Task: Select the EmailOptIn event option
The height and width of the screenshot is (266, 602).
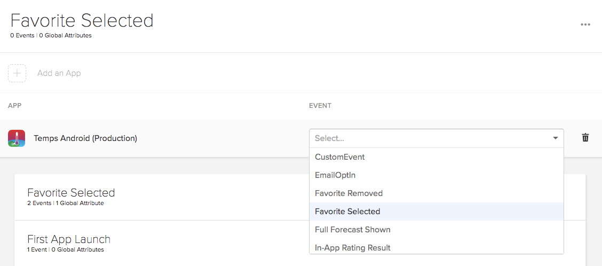Action: 335,175
